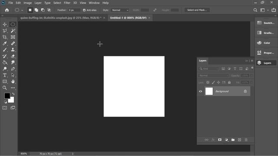The height and width of the screenshot is (156, 278).
Task: Open the File menu
Action: tap(10, 3)
